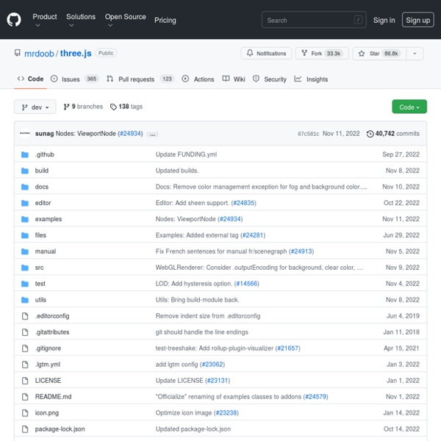Open the Solutions dropdown menu
441x441 pixels.
tap(81, 21)
